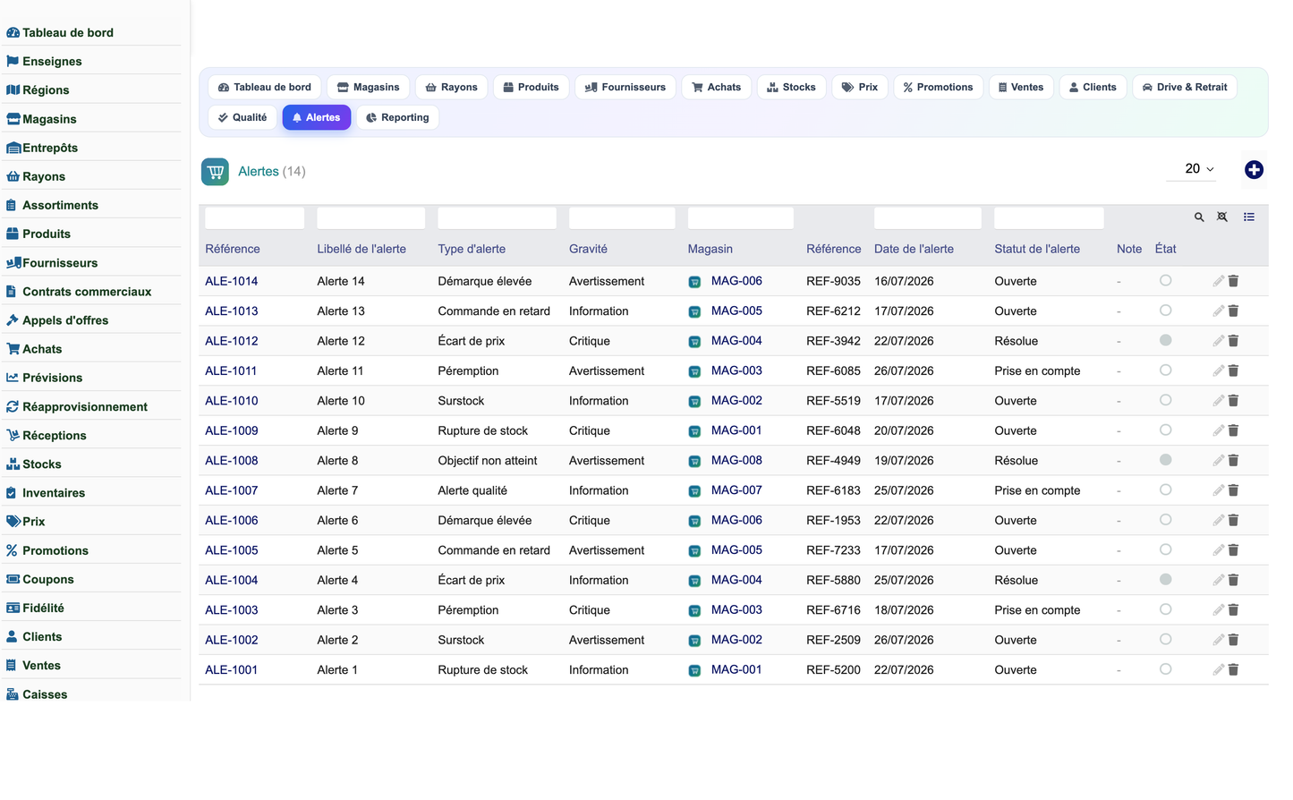The image size is (1293, 800).
Task: Toggle the État radio for ALE-1014
Action: point(1165,280)
